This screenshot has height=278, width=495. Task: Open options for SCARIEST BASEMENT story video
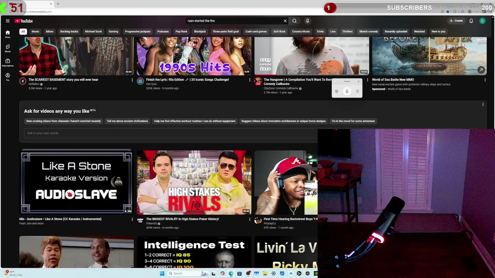pos(132,80)
